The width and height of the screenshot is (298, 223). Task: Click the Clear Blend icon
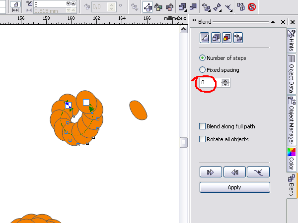click(252, 7)
